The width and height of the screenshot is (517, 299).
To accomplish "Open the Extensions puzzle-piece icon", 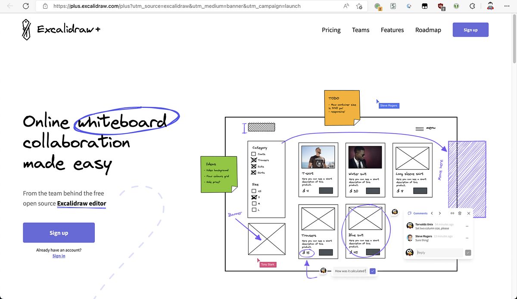I will [x=472, y=6].
